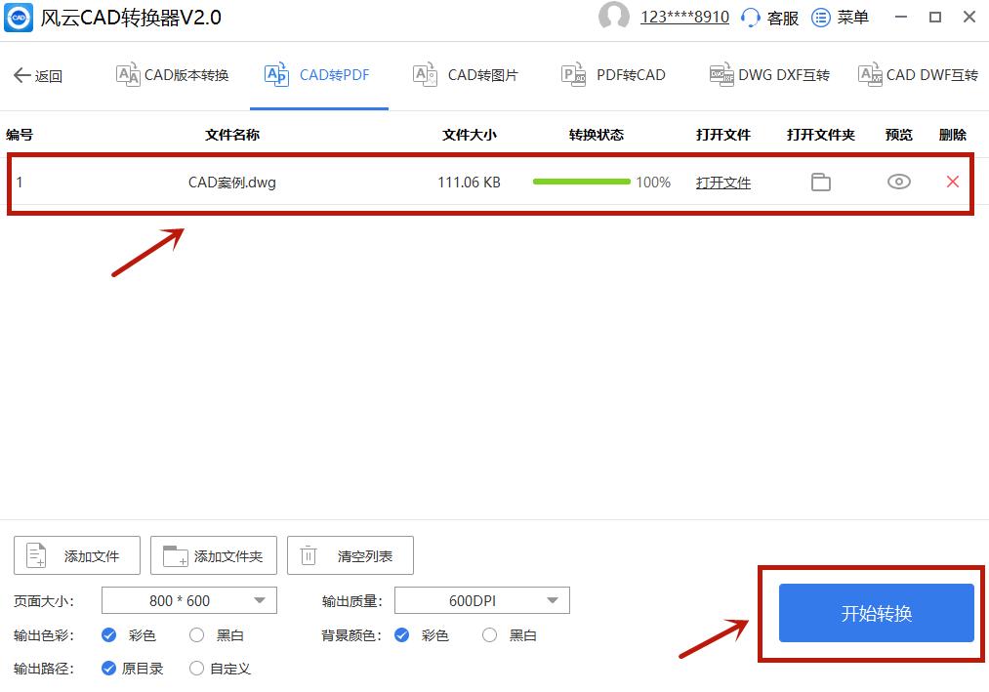Select 黑白 for background color
989x692 pixels.
point(488,634)
